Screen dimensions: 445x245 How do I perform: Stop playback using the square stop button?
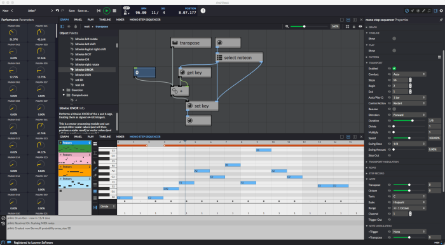pyautogui.click(x=114, y=11)
